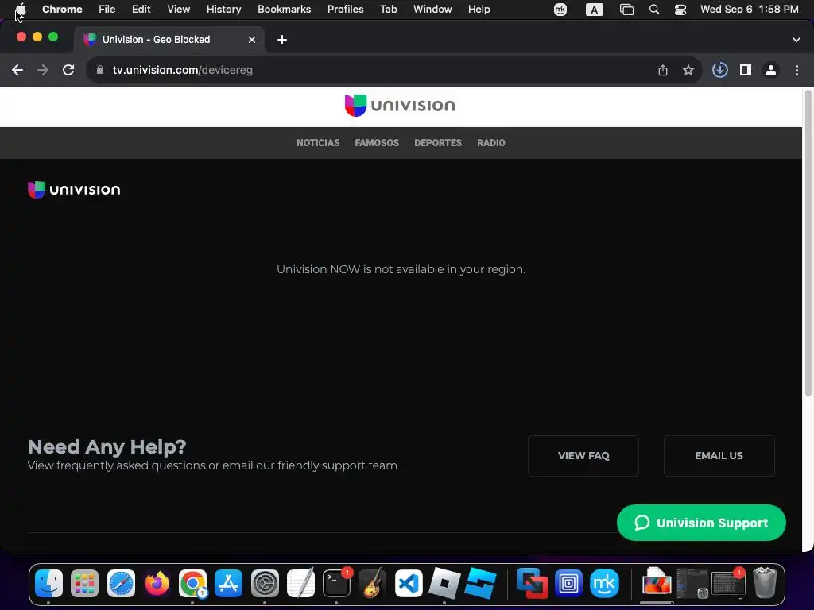The image size is (814, 610).
Task: Click the Univision logo on dark page
Action: (x=74, y=190)
